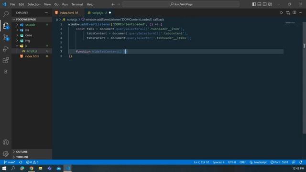Open the Run and Debug view
Screen dimensions: 306x172
(x=6, y=49)
